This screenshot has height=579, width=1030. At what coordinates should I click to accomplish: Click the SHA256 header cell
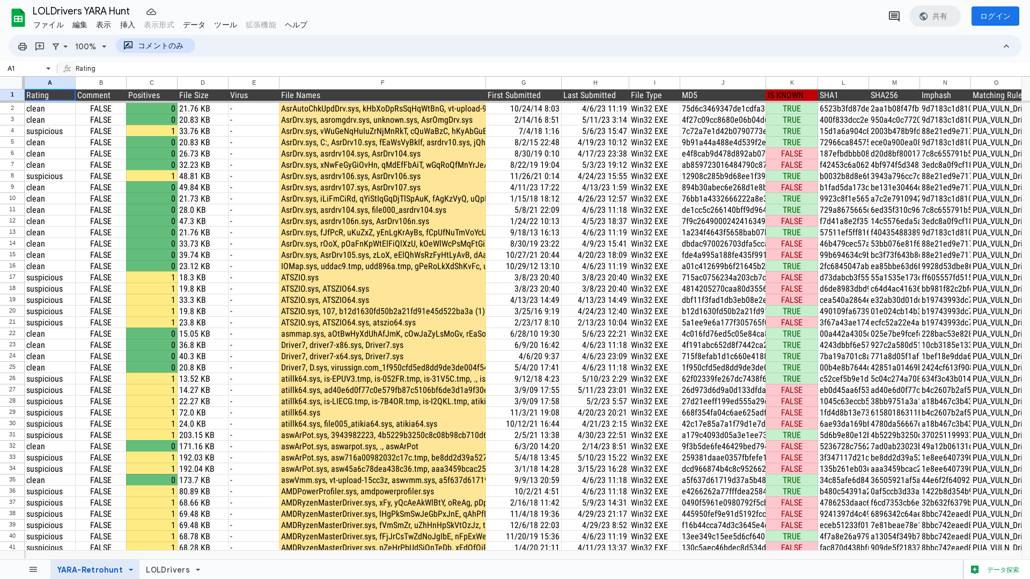click(x=894, y=95)
